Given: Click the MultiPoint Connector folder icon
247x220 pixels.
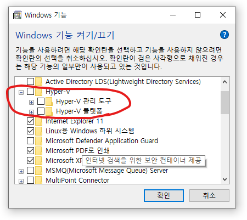Looking at the screenshot, I should click(x=38, y=180).
